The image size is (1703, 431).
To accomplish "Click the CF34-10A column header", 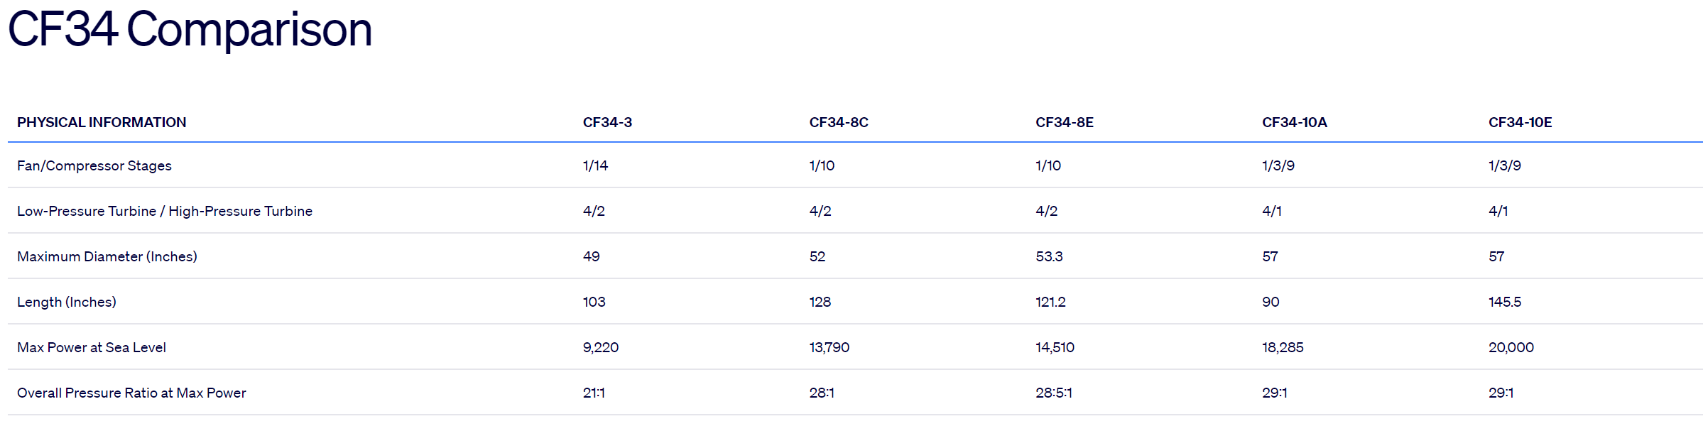I will coord(1295,122).
